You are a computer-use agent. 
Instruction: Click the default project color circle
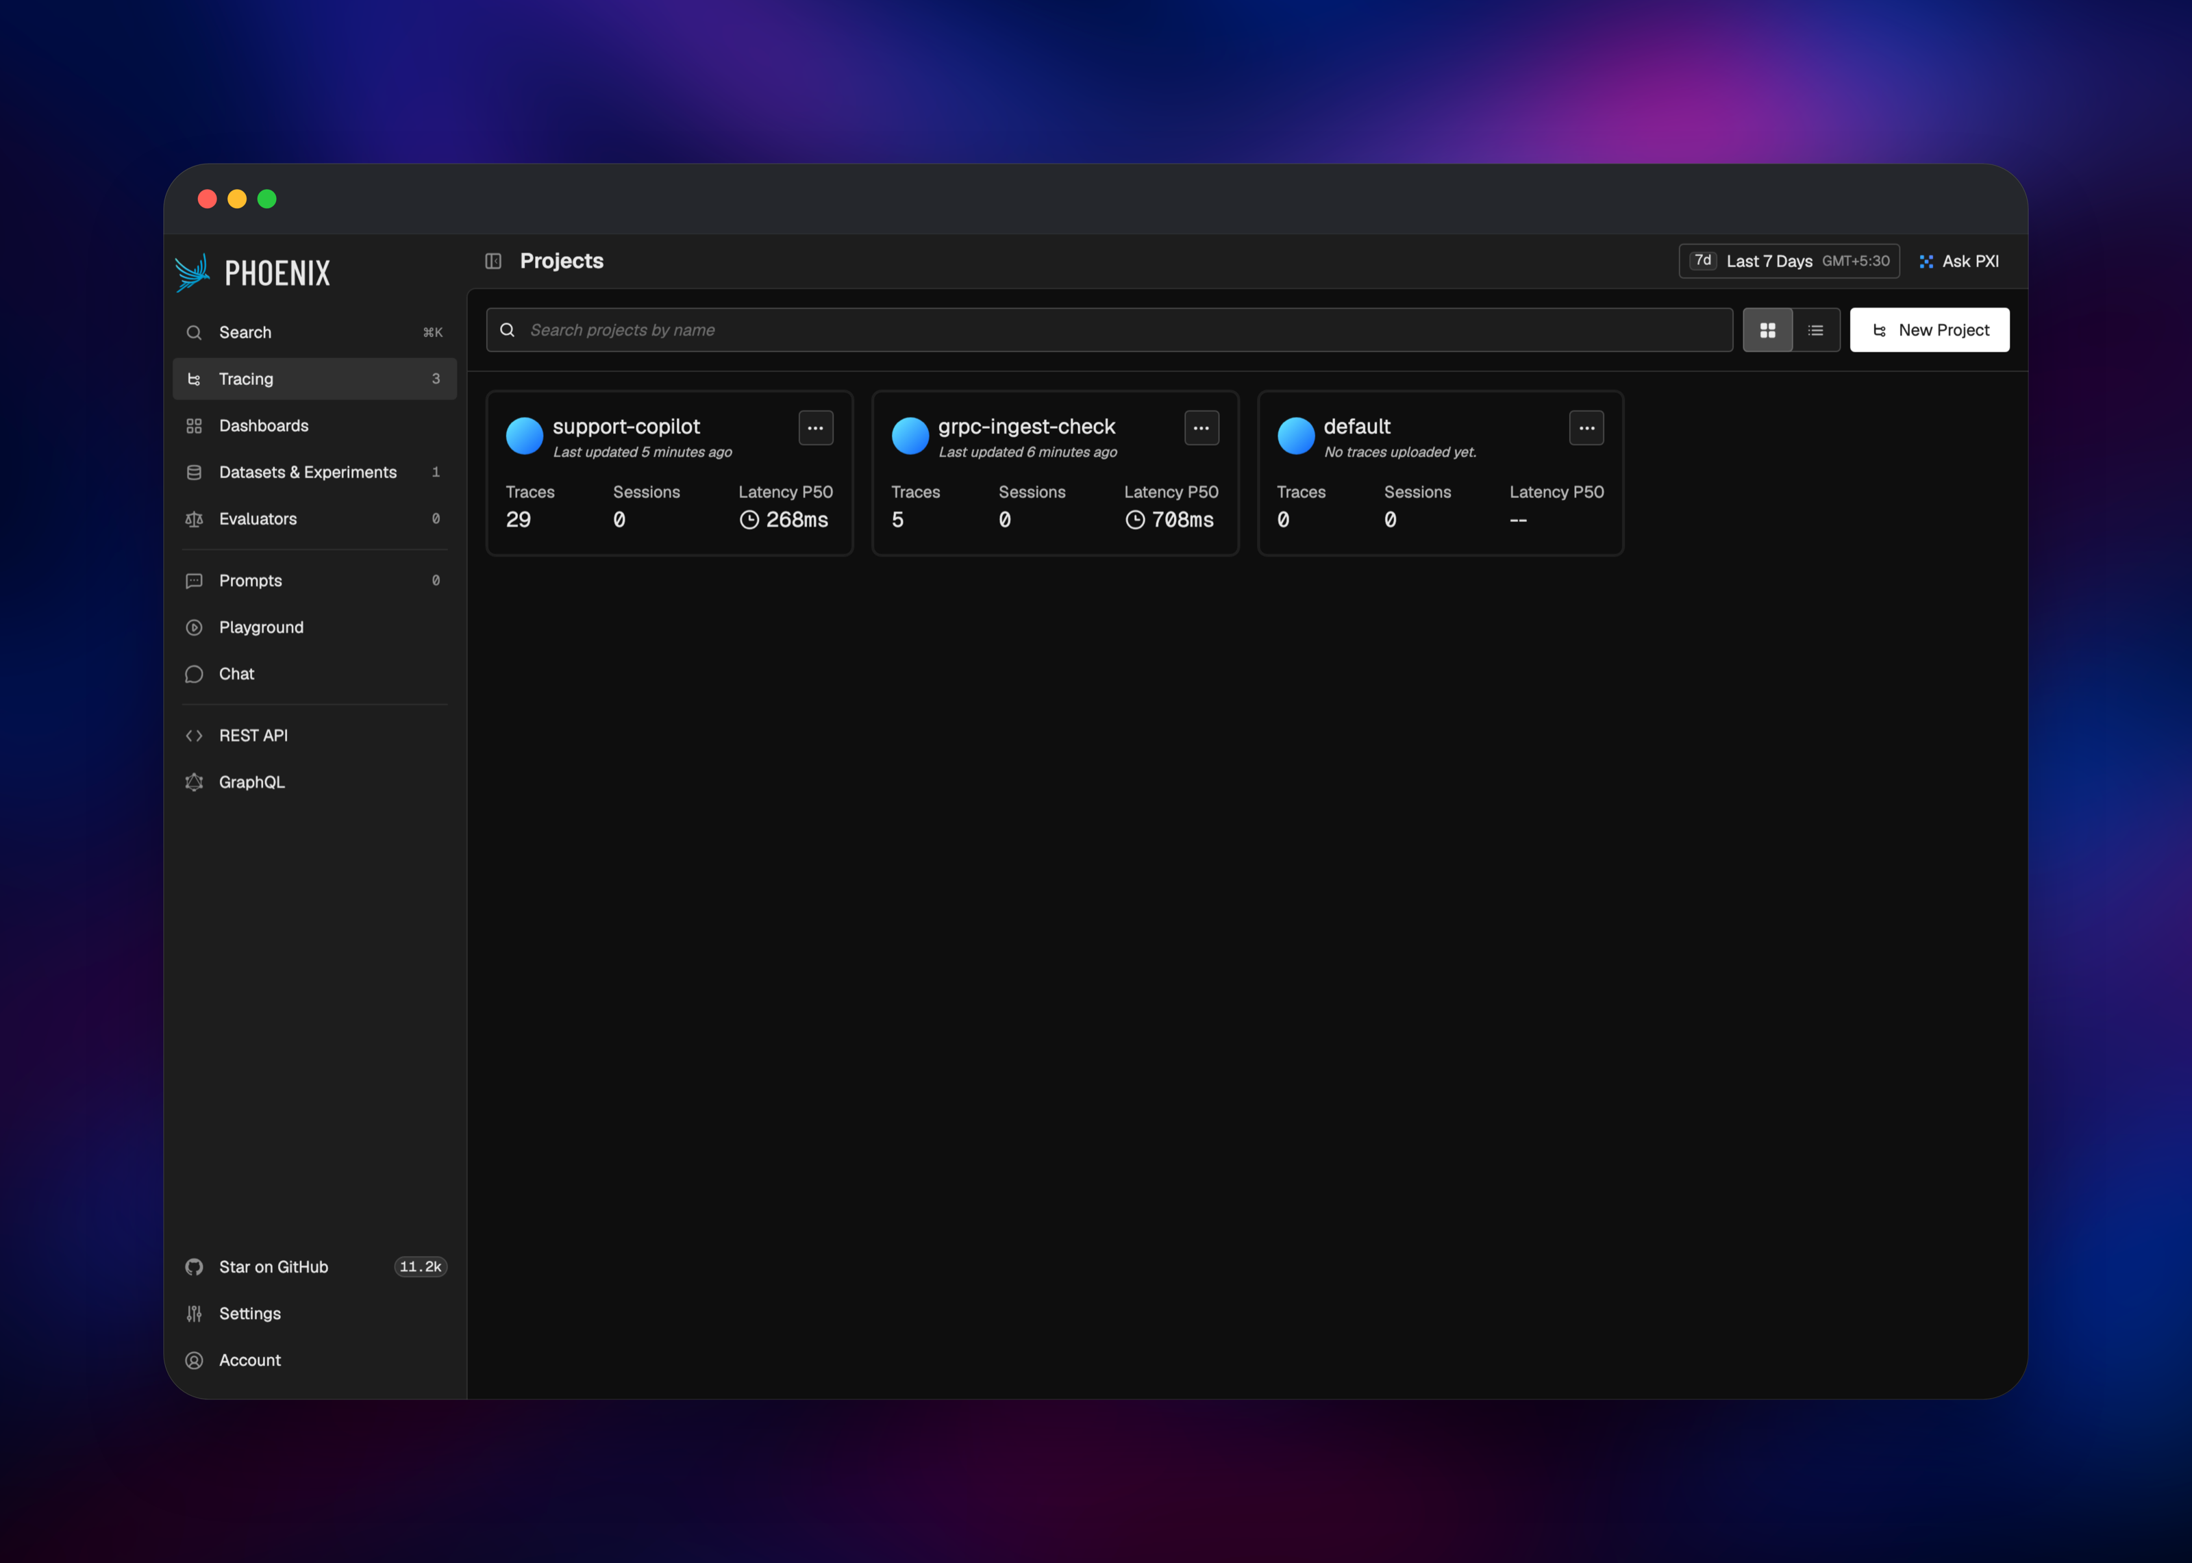(x=1296, y=436)
